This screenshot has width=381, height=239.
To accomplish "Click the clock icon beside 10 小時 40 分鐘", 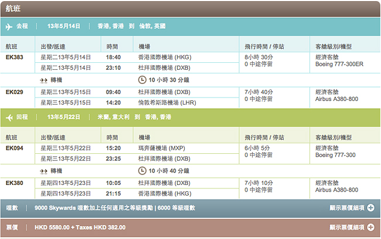I will 141,170.
